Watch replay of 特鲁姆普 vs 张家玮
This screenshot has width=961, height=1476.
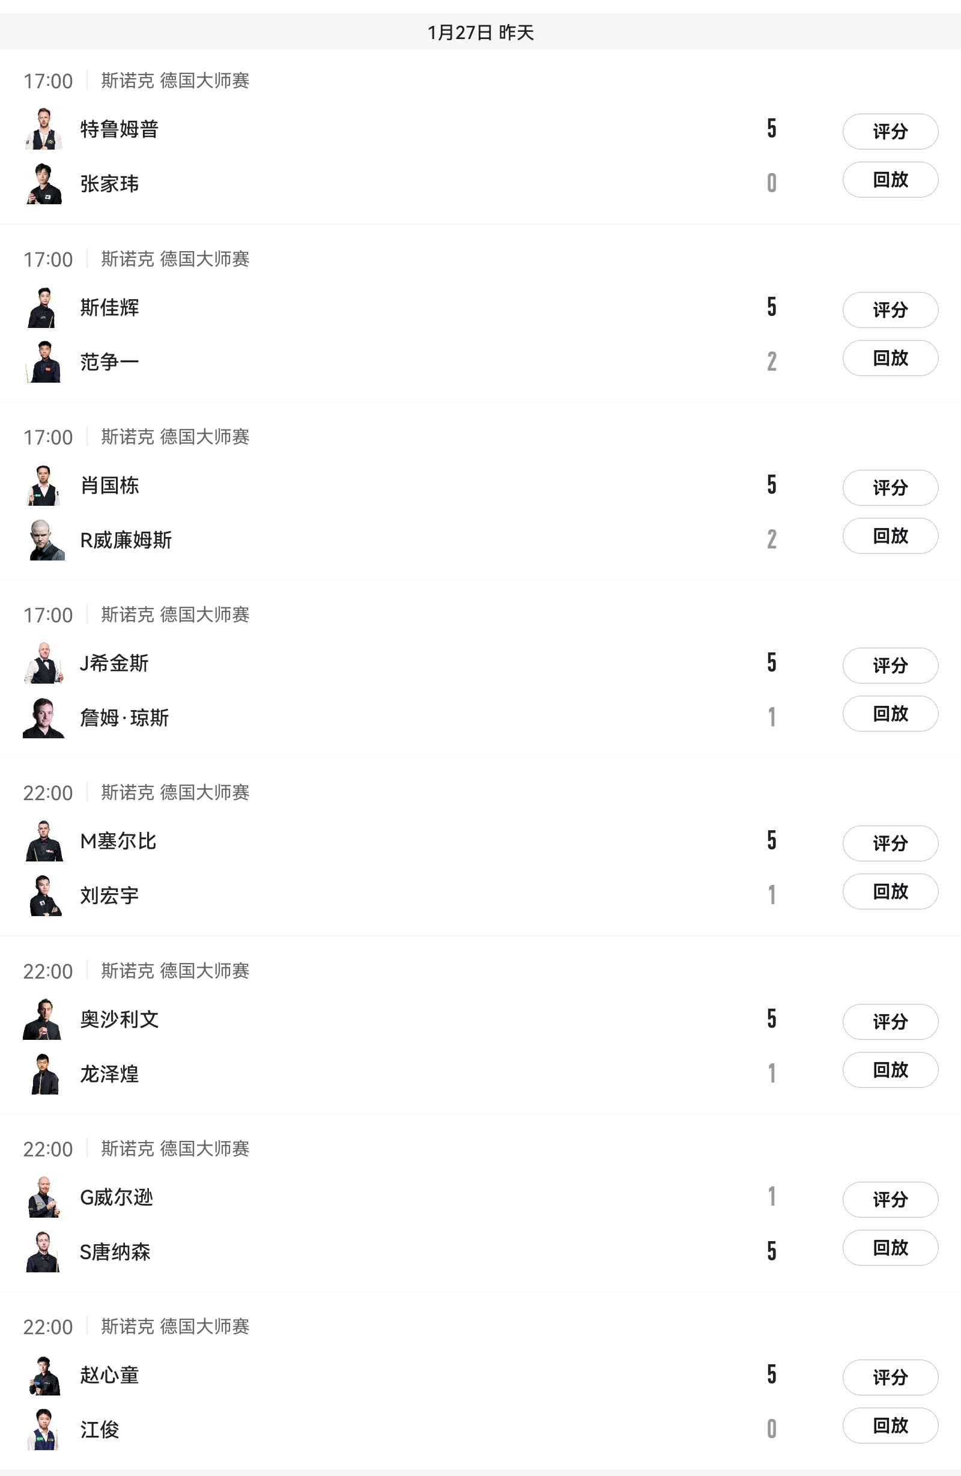click(x=890, y=180)
